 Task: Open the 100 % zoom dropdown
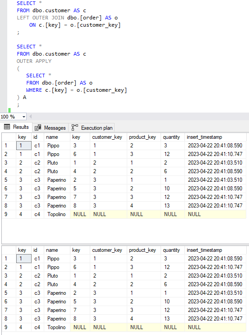point(23,117)
